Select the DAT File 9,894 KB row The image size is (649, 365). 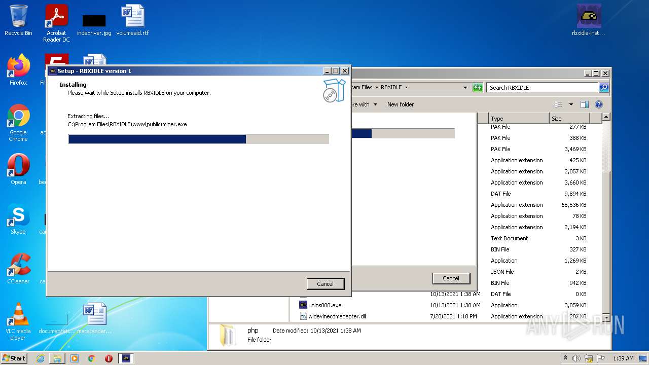(539, 194)
